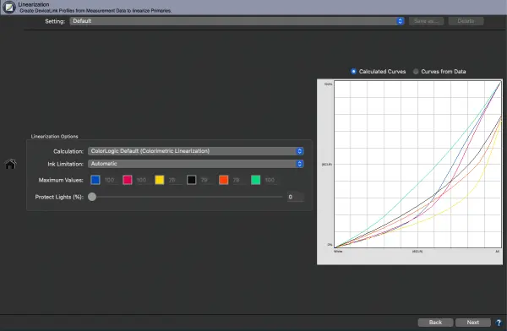Screen dimensions: 507x331
Task: Click the magenta channel maximum value field
Action: [x=142, y=180]
